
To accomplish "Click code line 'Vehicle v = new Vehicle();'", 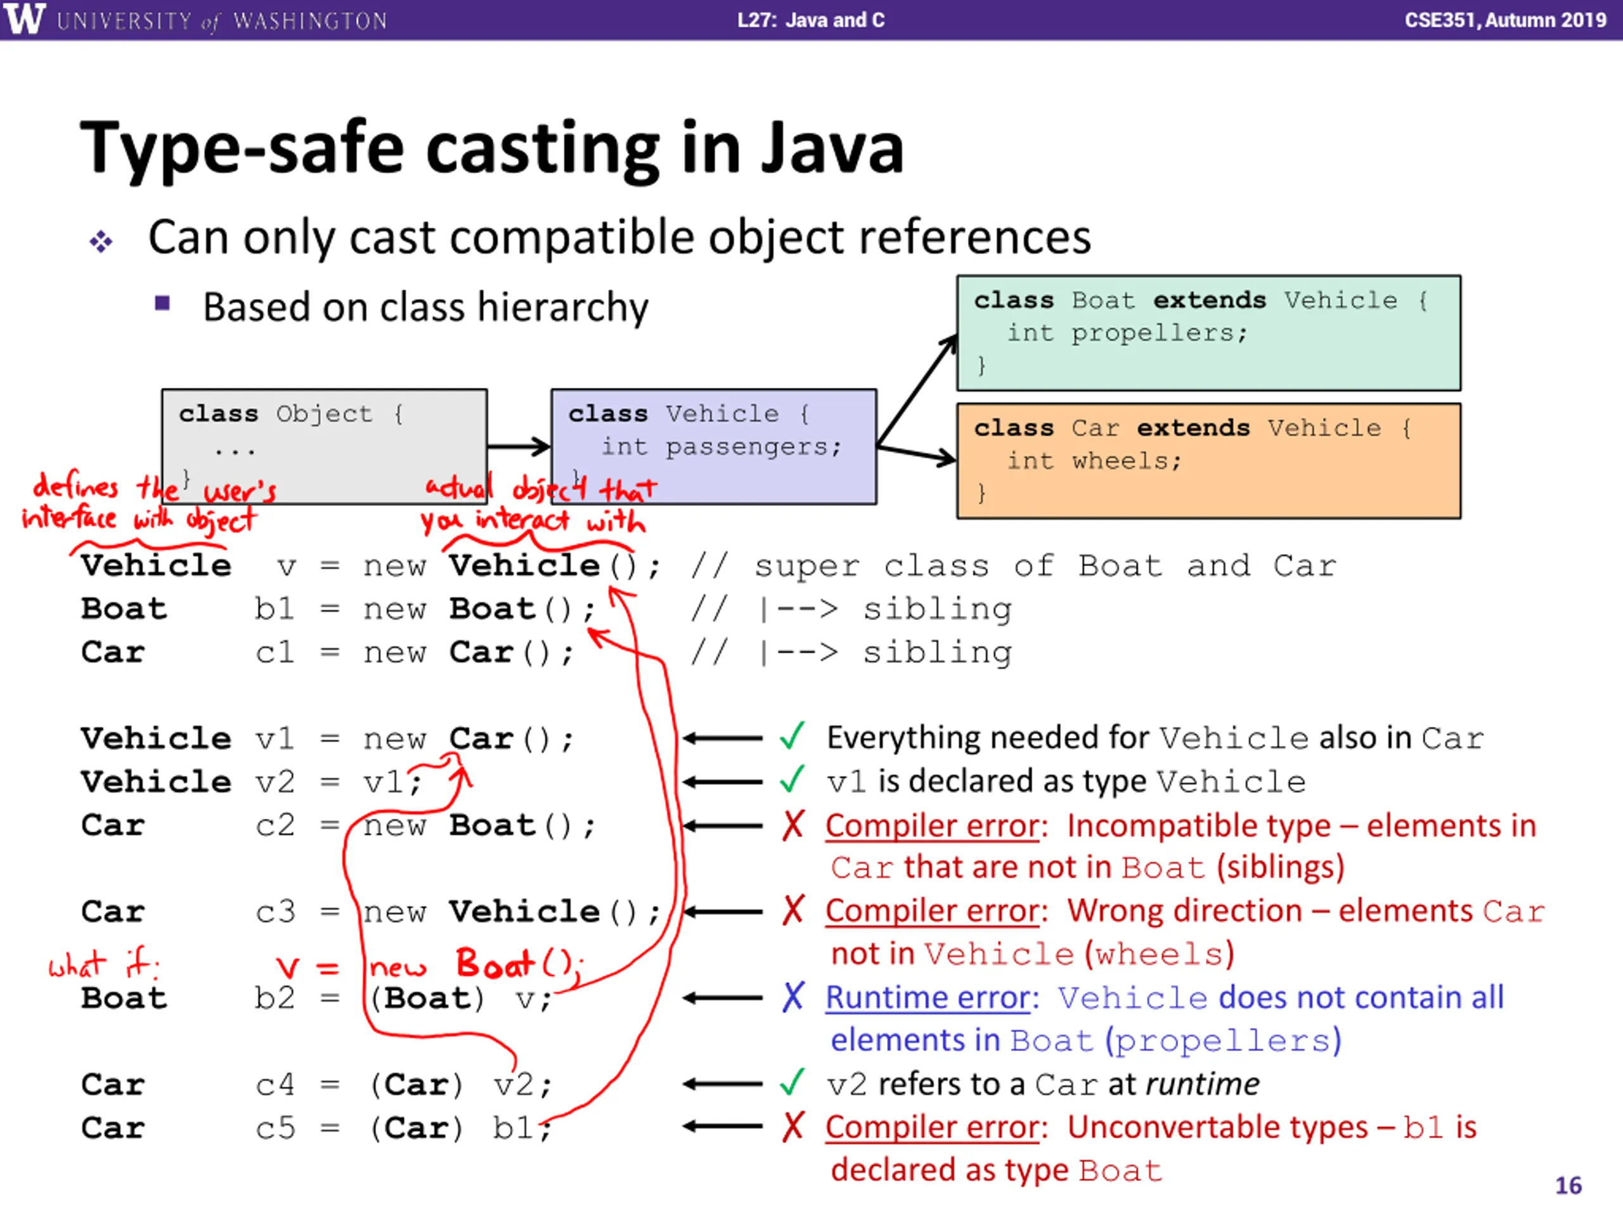I will (370, 566).
